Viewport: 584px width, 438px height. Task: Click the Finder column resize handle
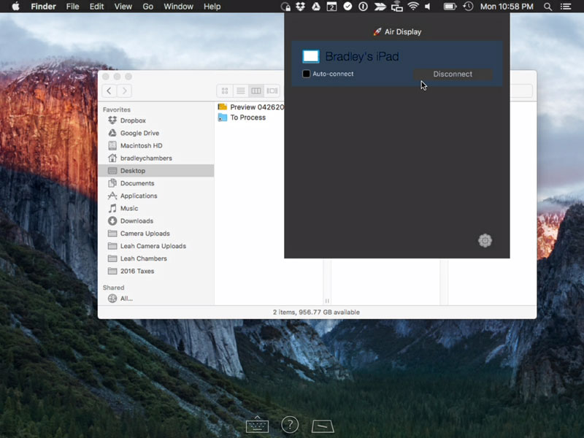(x=327, y=301)
